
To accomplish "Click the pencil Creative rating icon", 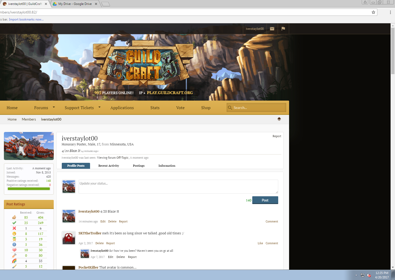I will pyautogui.click(x=14, y=266).
